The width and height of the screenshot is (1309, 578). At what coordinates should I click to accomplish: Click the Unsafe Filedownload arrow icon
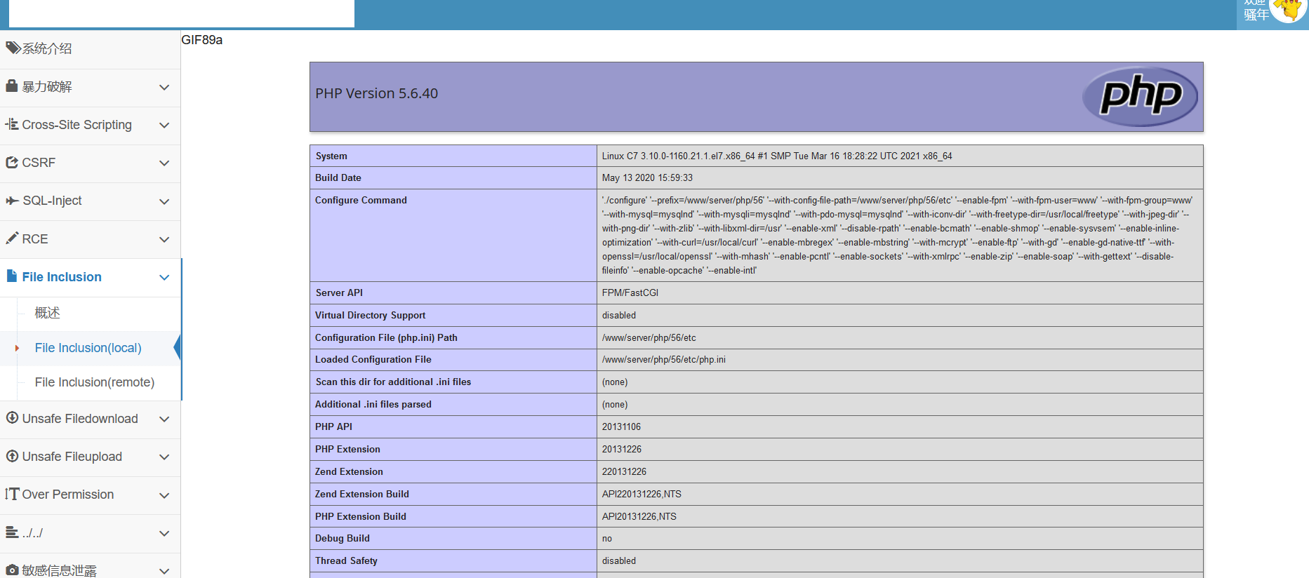click(x=12, y=418)
